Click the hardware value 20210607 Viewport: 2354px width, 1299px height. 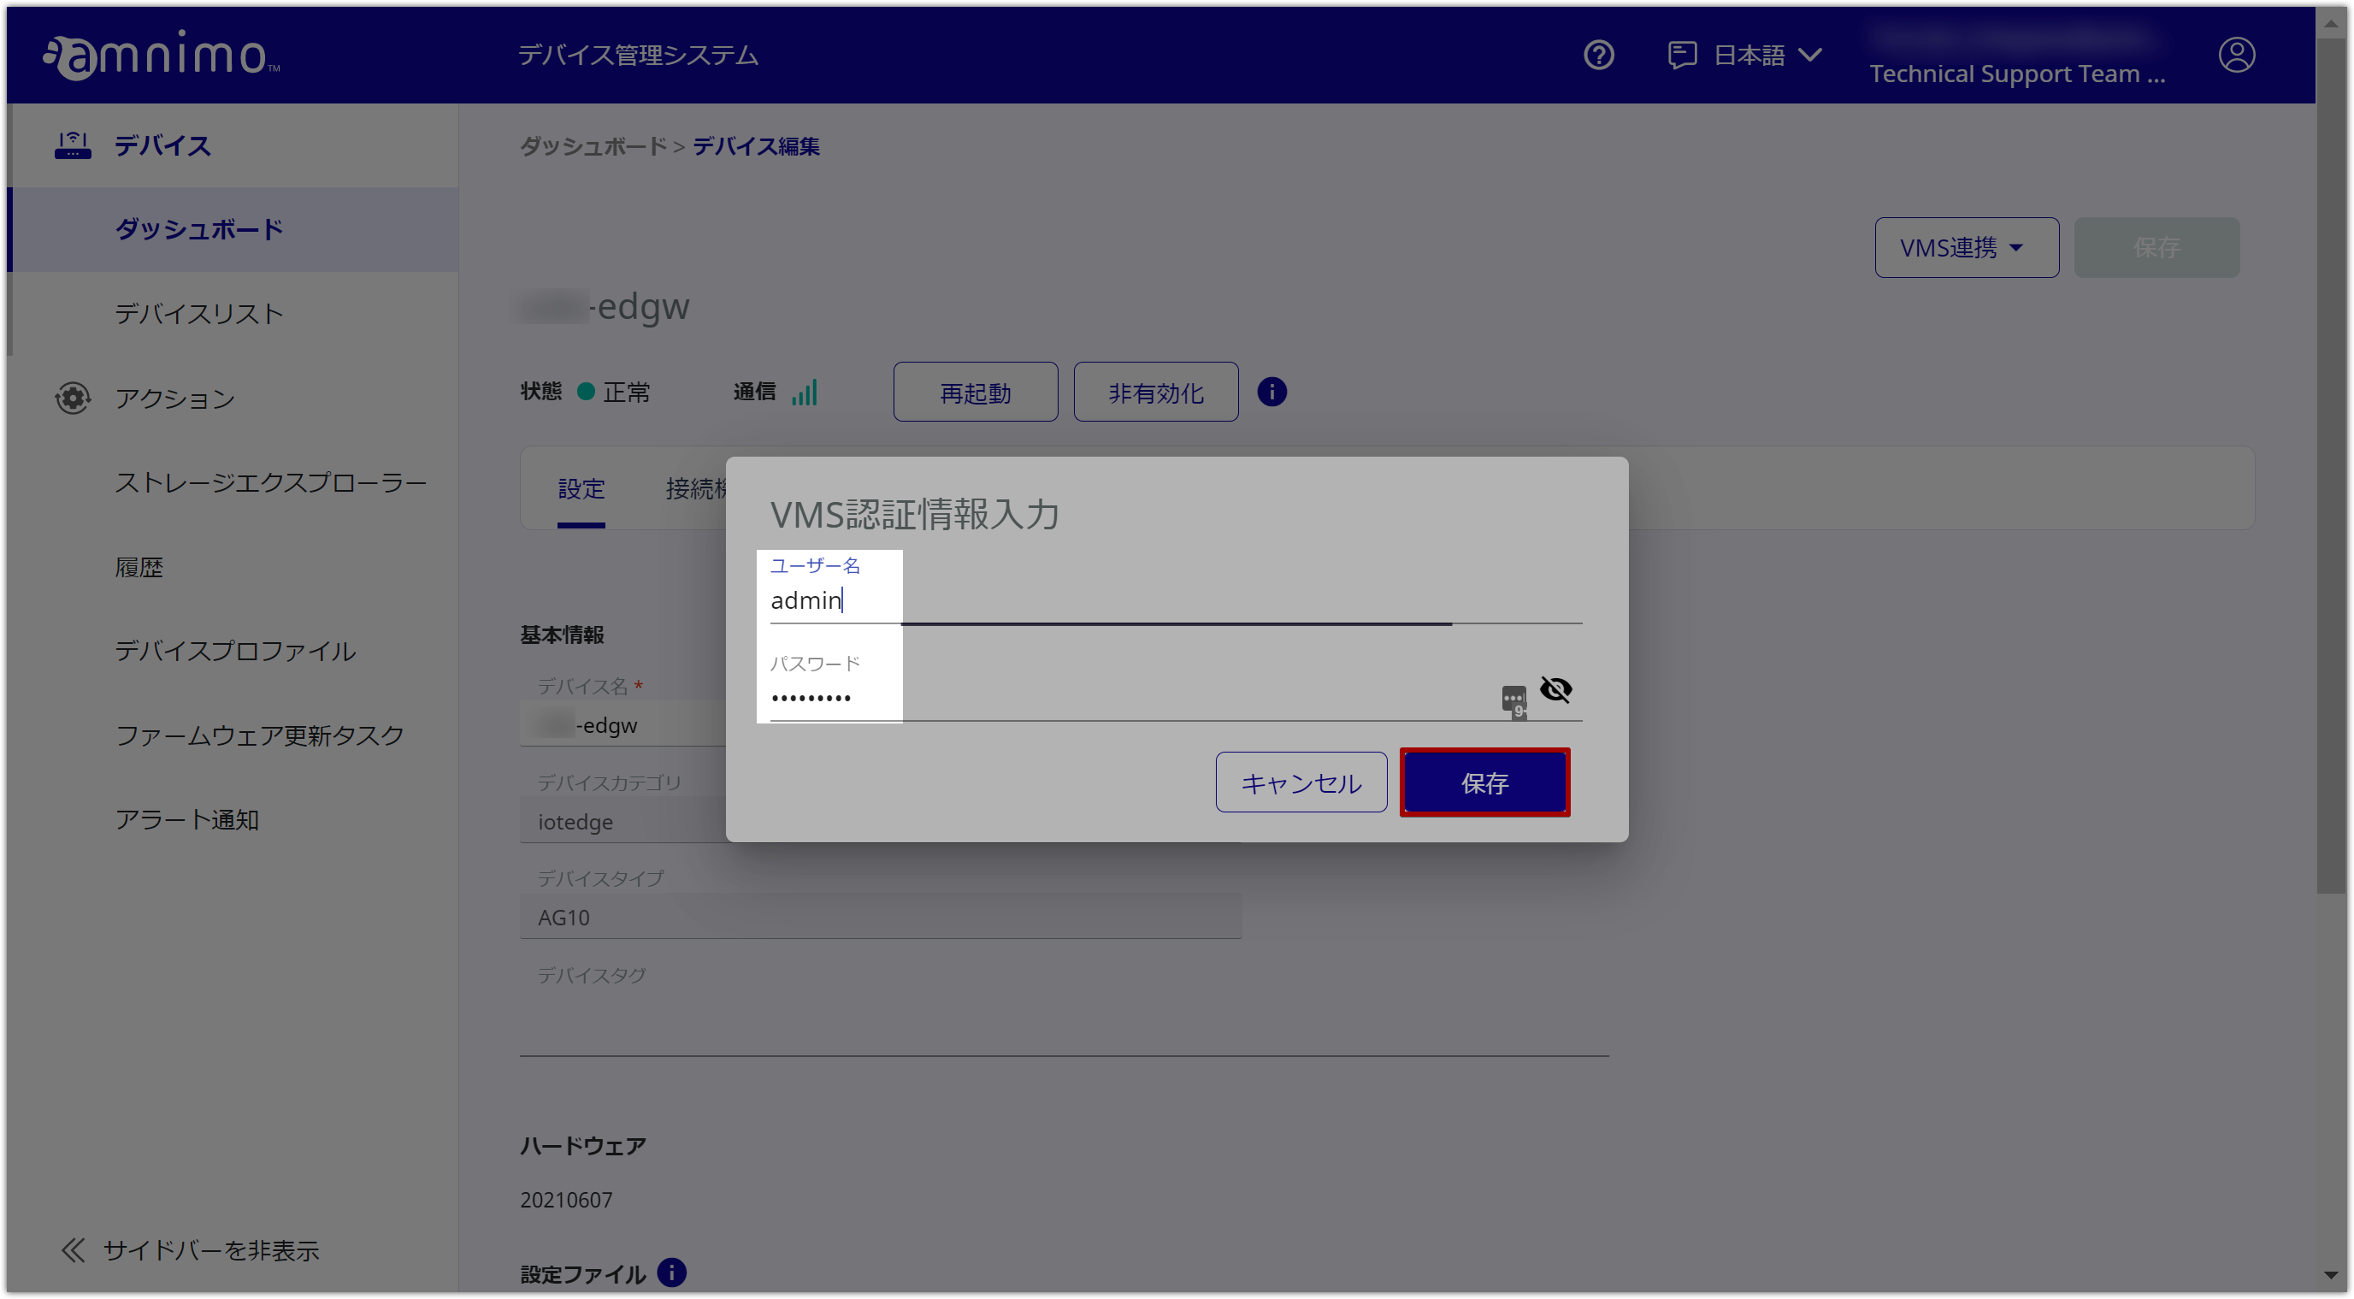[x=566, y=1199]
